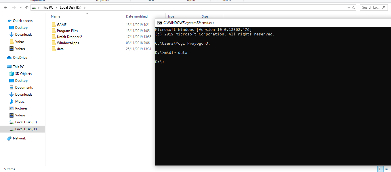Click the Documents page icon
The width and height of the screenshot is (391, 172).
(x=12, y=88)
